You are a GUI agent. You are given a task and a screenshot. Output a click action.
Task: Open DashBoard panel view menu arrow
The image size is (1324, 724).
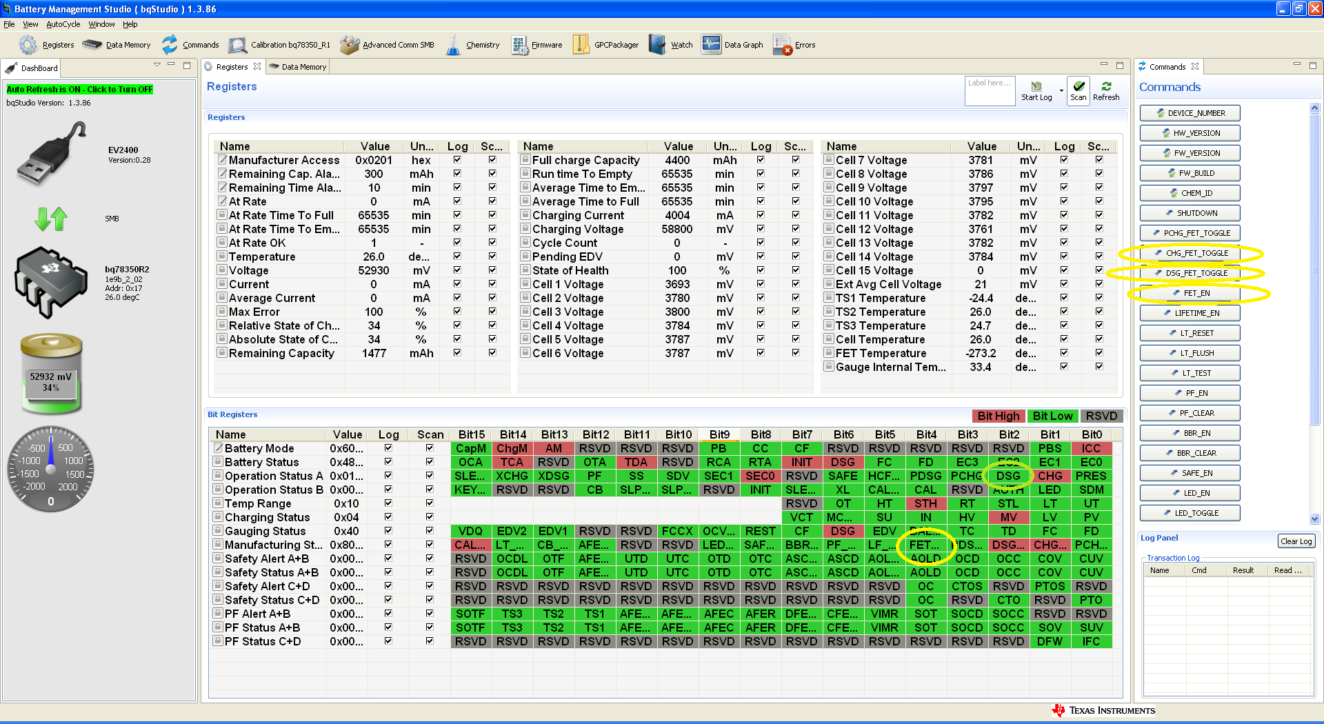tap(157, 65)
